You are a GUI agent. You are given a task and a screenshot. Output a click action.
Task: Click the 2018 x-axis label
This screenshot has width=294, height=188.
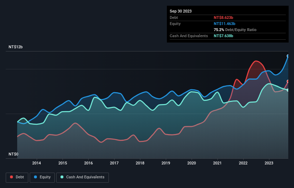pyautogui.click(x=140, y=163)
